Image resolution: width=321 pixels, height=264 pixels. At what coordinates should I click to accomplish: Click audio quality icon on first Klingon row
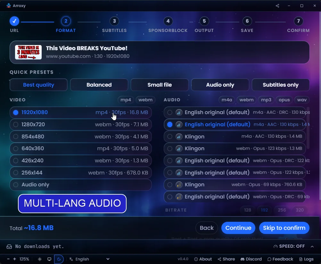click(x=179, y=136)
